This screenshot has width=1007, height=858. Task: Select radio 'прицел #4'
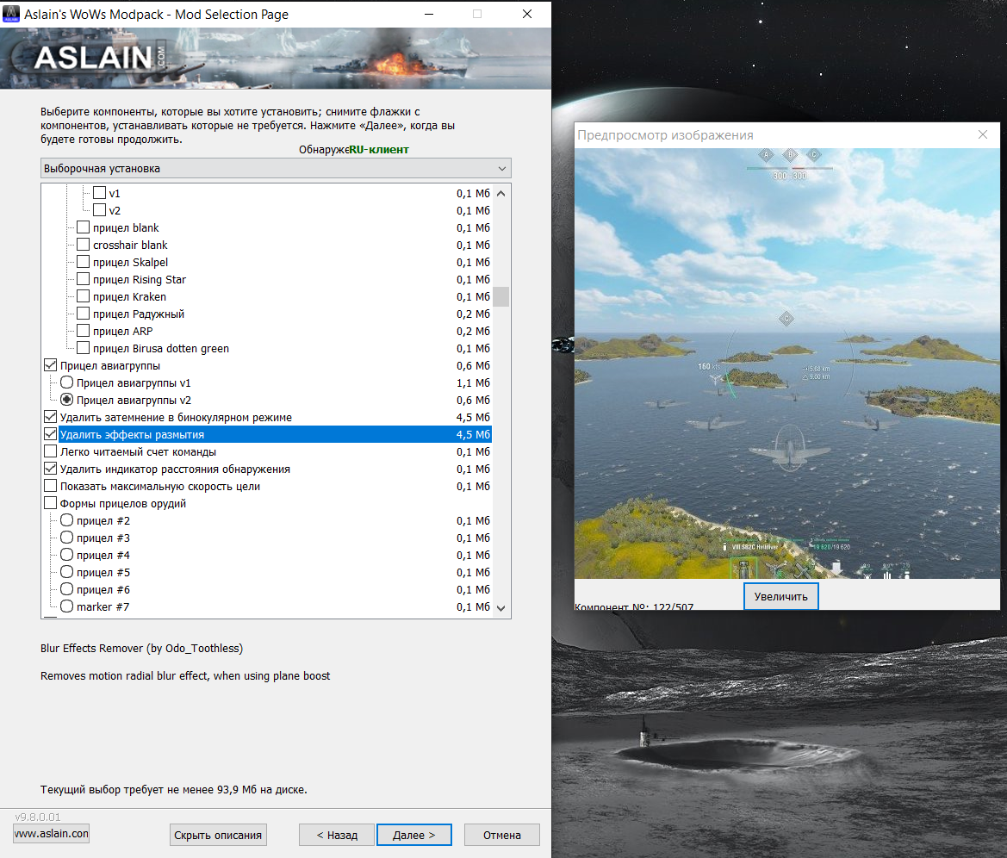(x=67, y=555)
